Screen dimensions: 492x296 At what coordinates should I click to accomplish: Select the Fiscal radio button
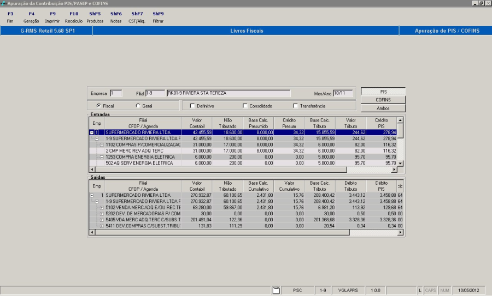(98, 106)
